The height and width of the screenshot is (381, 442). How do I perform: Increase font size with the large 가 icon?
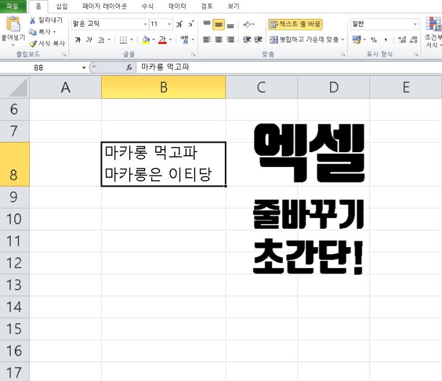[x=179, y=24]
